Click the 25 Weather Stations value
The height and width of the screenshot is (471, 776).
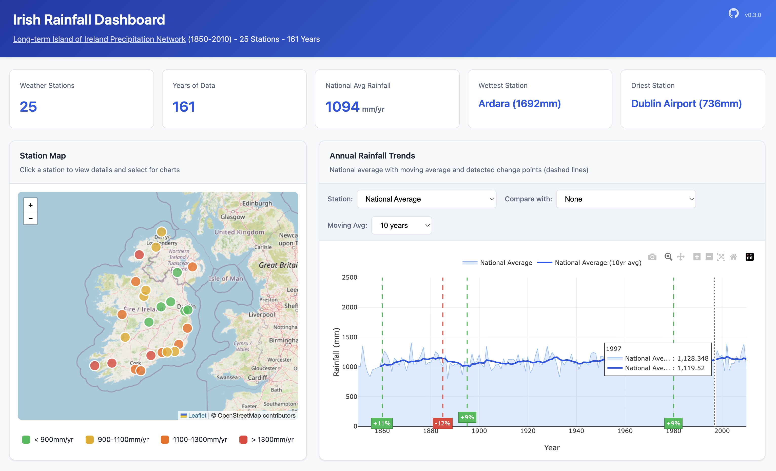point(28,107)
